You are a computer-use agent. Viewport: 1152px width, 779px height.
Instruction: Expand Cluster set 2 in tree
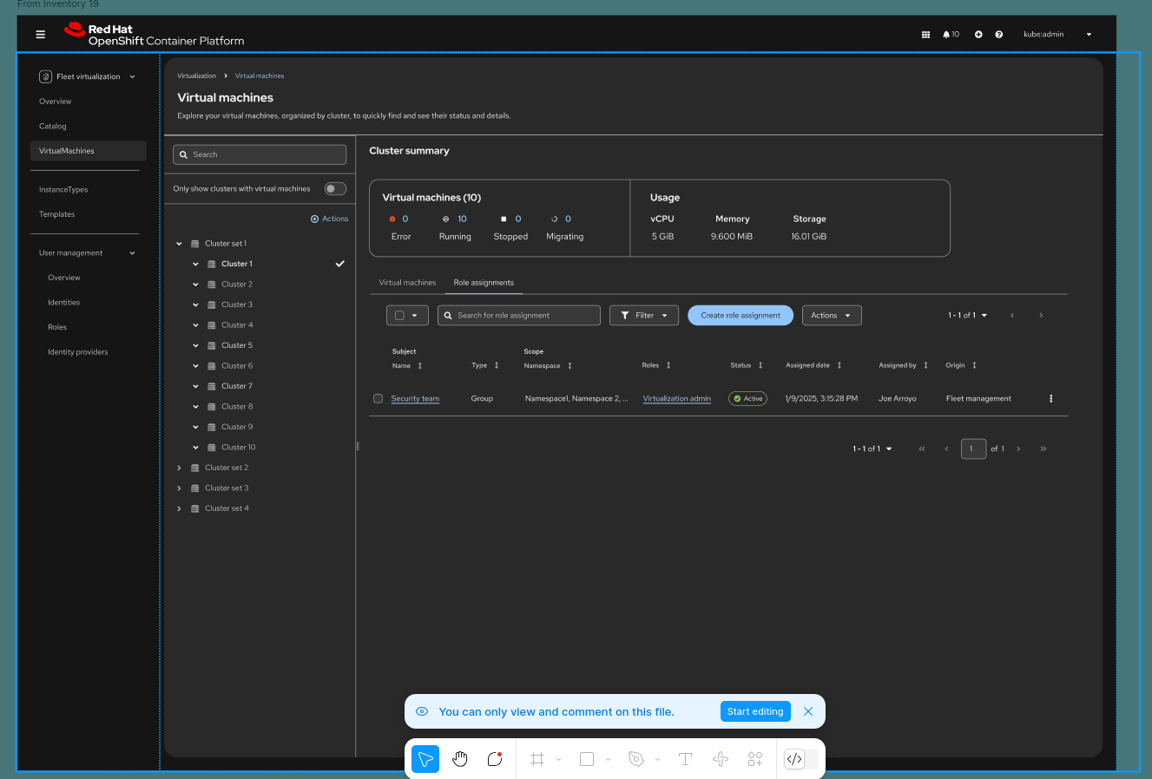pyautogui.click(x=180, y=468)
